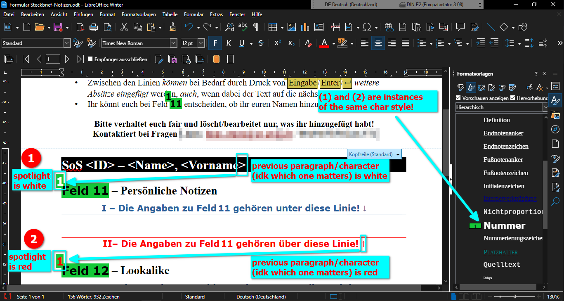Image resolution: width=564 pixels, height=301 pixels.
Task: Click the Center alignment icon
Action: pyautogui.click(x=378, y=43)
